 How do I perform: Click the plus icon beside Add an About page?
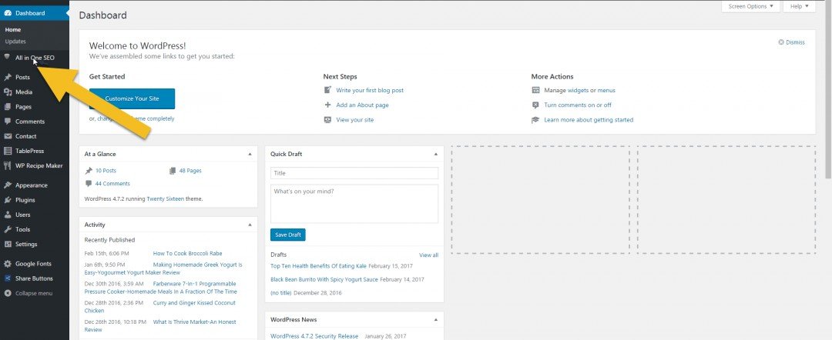(x=328, y=105)
